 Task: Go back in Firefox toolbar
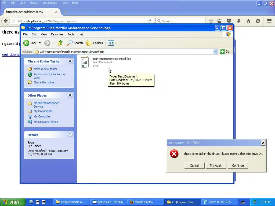click(6, 21)
